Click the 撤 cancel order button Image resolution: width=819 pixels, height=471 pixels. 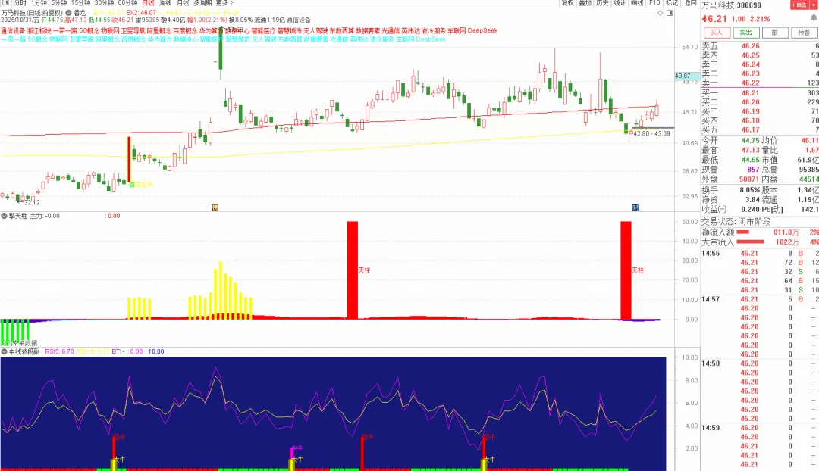click(x=775, y=33)
